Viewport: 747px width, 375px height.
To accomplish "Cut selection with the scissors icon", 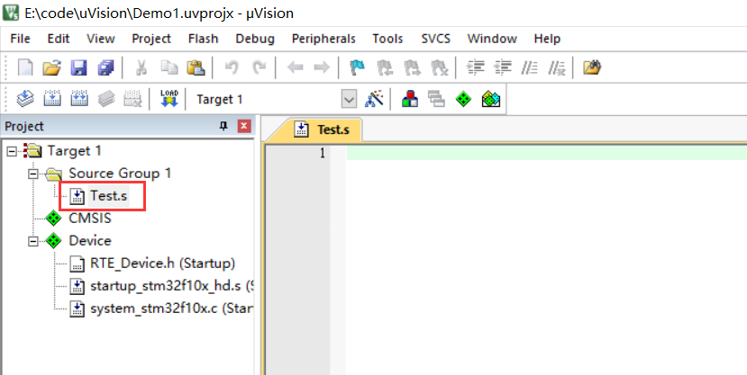I will (x=141, y=68).
